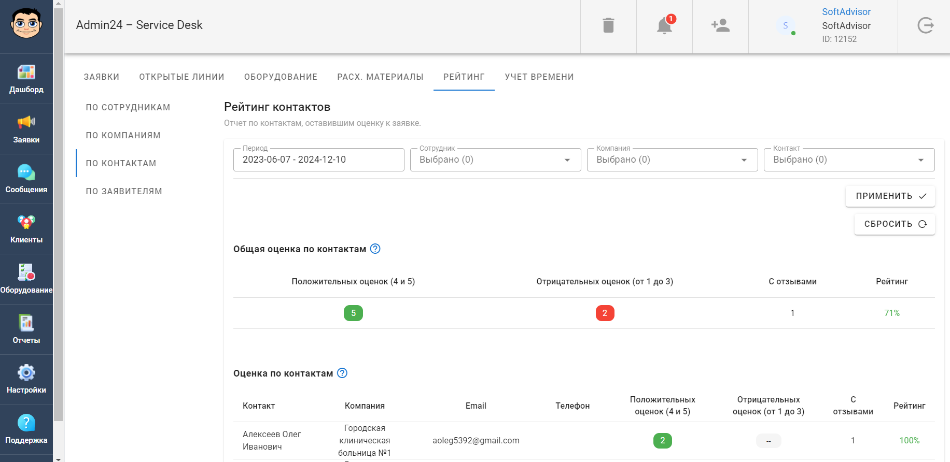
Task: Open Сообщения in the sidebar
Action: point(26,179)
